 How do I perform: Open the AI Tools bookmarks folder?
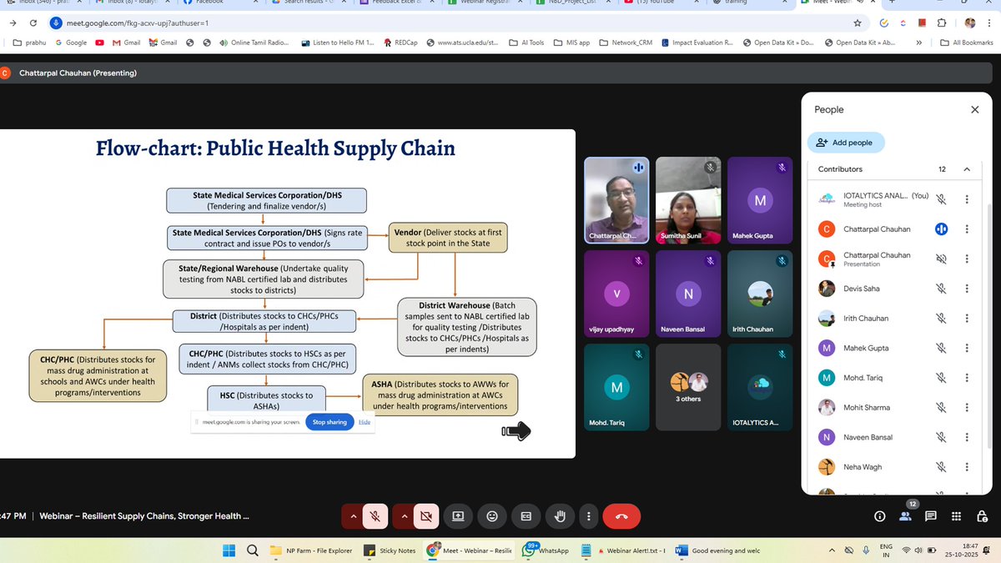coord(526,43)
